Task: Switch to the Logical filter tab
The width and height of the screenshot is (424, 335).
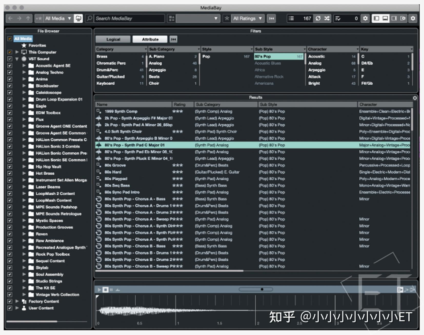Action: click(113, 39)
